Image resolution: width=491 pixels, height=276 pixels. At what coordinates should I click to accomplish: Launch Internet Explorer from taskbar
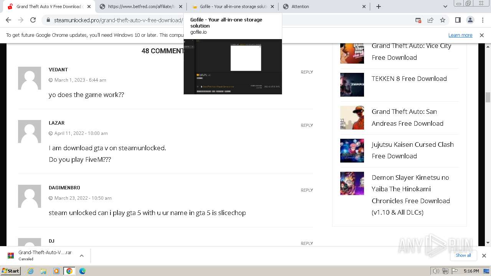pos(31,271)
